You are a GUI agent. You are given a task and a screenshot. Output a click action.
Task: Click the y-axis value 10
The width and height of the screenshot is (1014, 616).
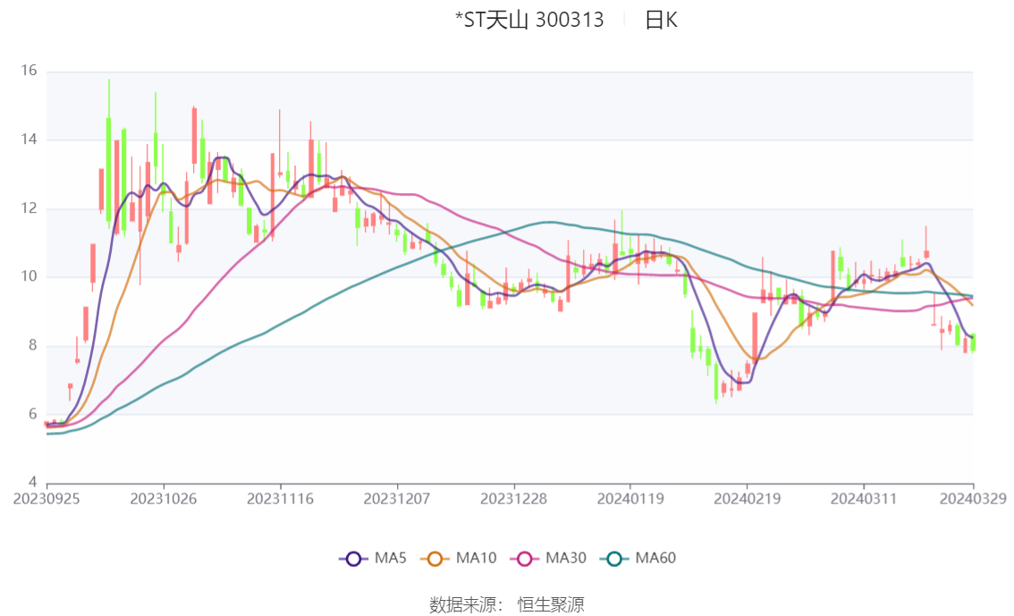coord(30,276)
